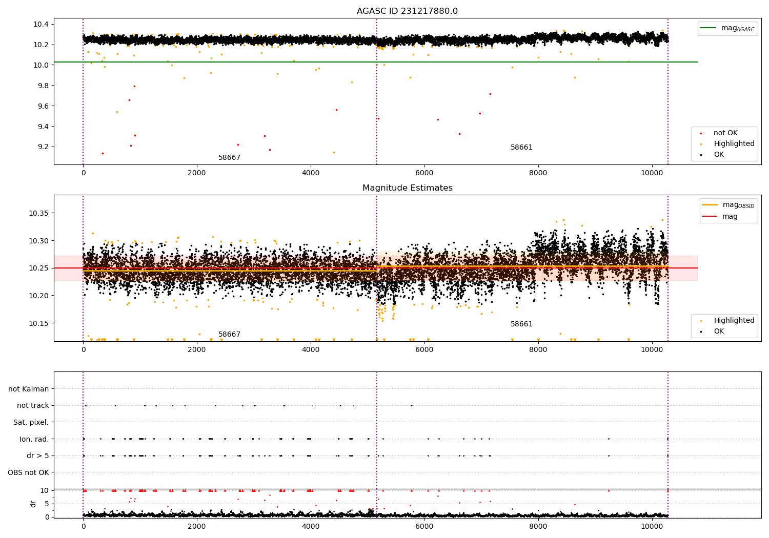Click the orange line sample beside mag OBSID
The width and height of the screenshot is (769, 538).
(710, 205)
